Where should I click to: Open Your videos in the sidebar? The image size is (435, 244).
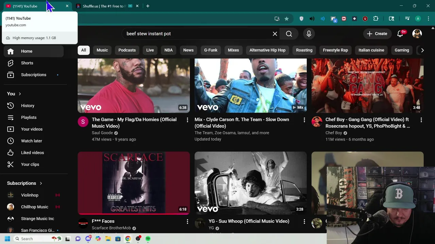click(x=34, y=129)
